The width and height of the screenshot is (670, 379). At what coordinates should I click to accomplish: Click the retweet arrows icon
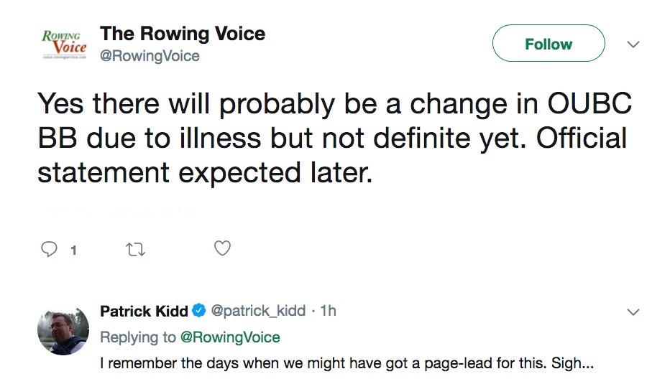tap(136, 249)
